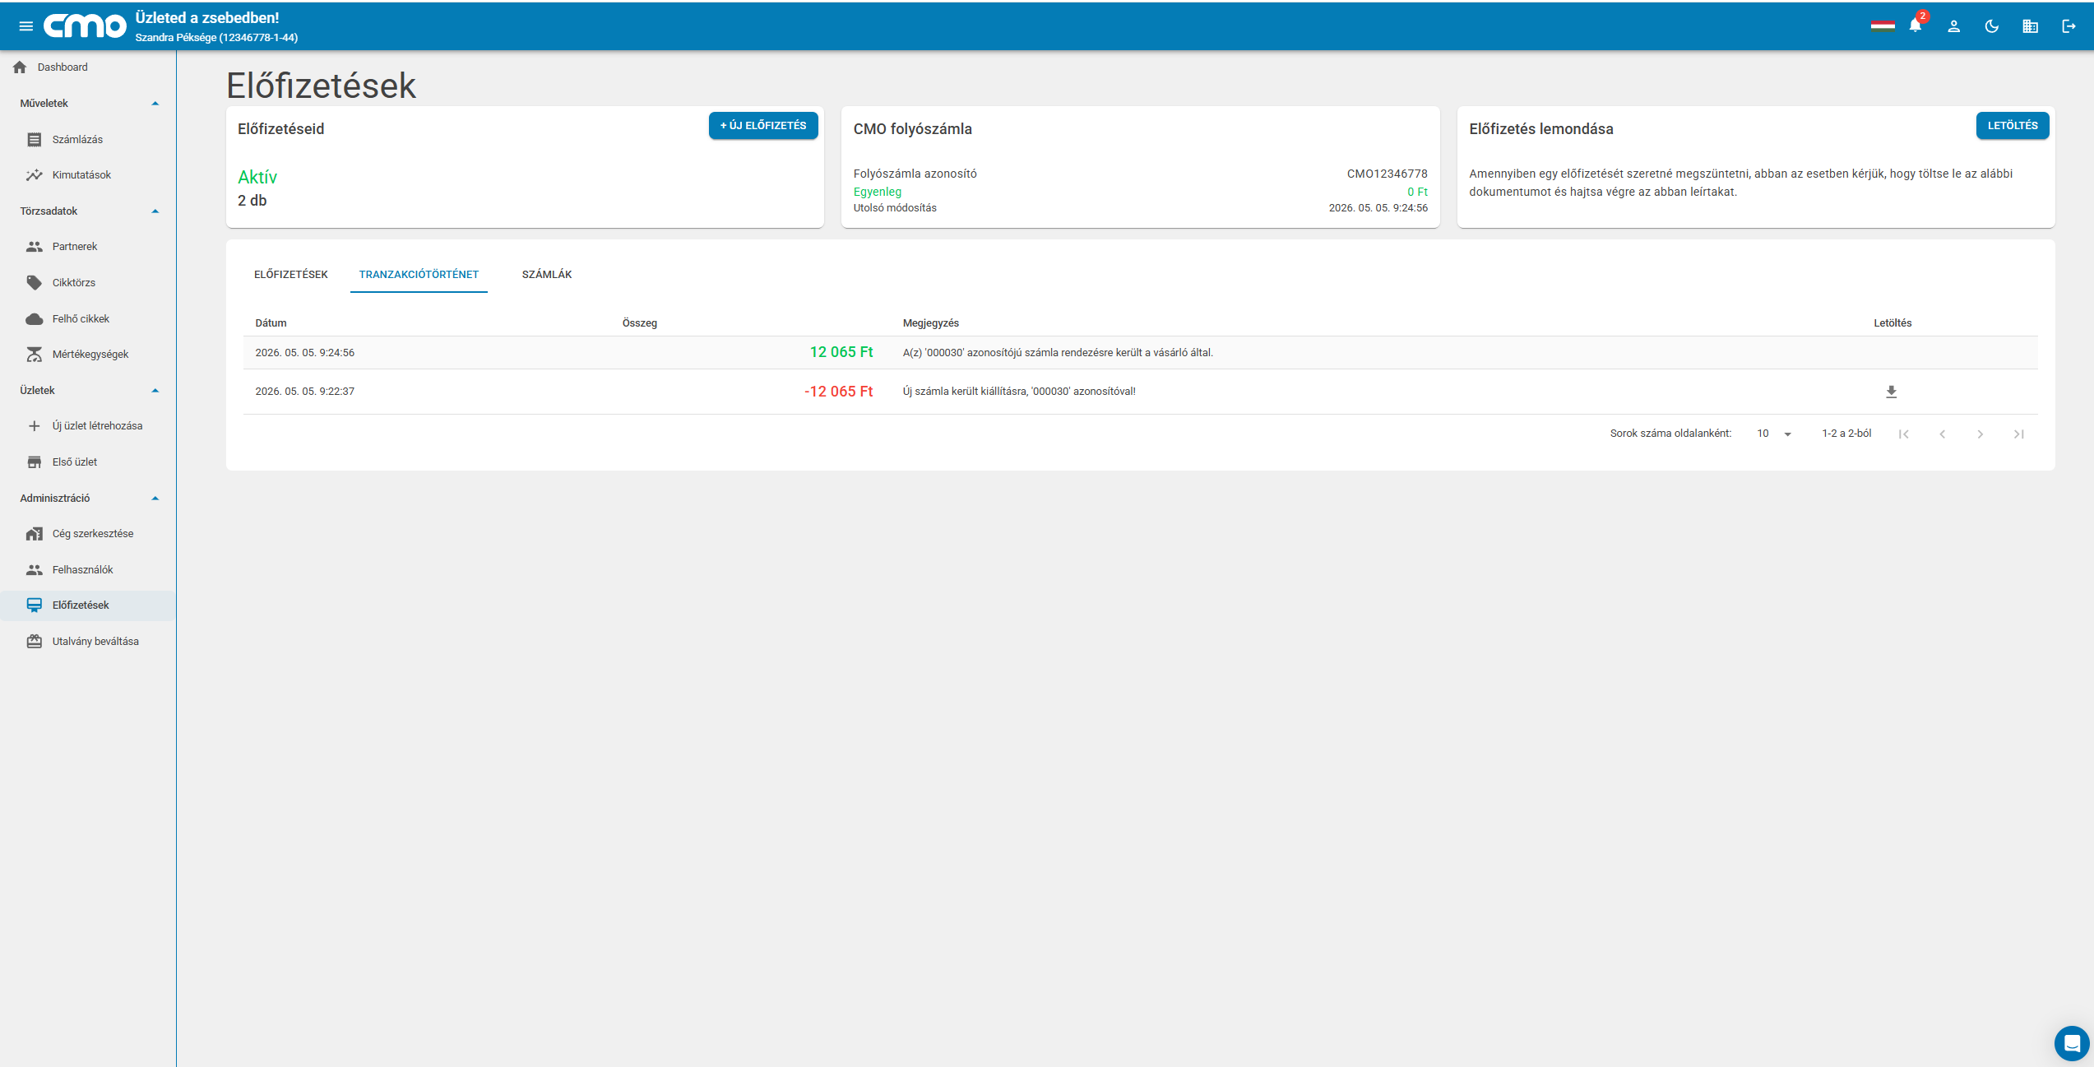2094x1067 pixels.
Task: Click the Megjegyzés column header
Action: tap(930, 323)
